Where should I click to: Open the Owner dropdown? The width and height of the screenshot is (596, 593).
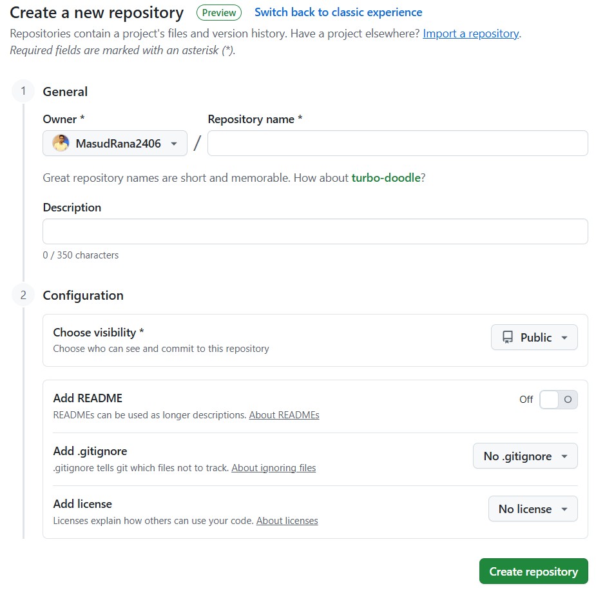pyautogui.click(x=115, y=143)
